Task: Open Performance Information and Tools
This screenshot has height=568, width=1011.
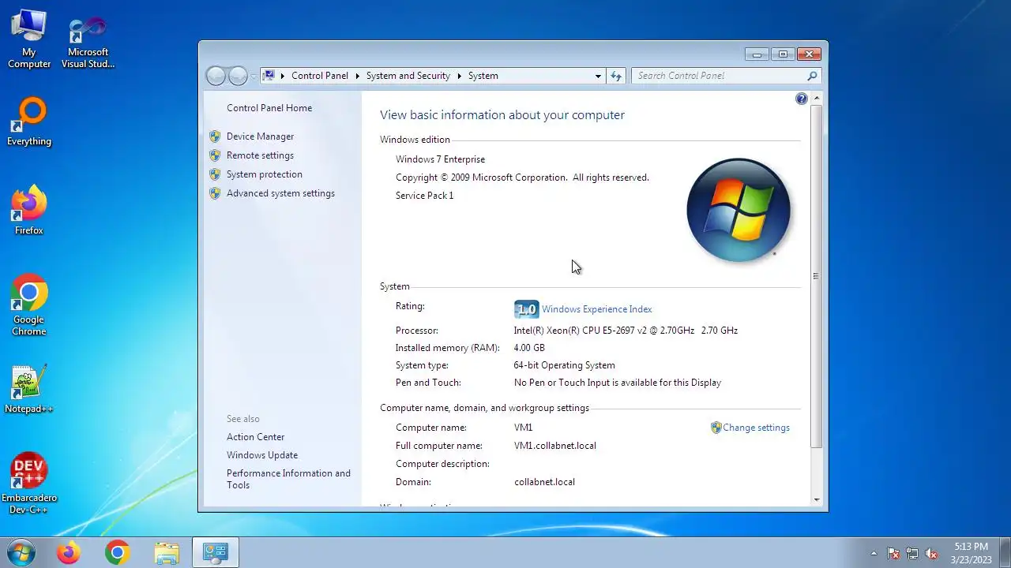Action: pyautogui.click(x=288, y=479)
